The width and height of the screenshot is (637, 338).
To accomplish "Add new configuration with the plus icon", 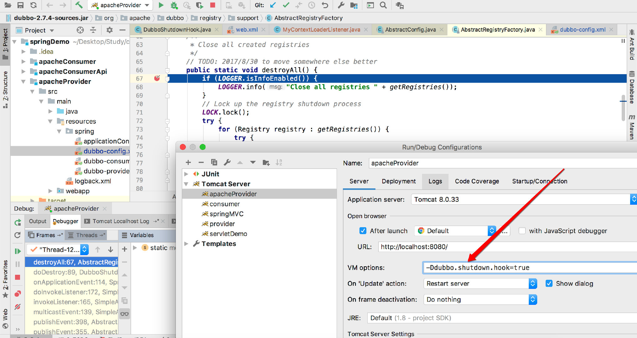I will click(188, 162).
